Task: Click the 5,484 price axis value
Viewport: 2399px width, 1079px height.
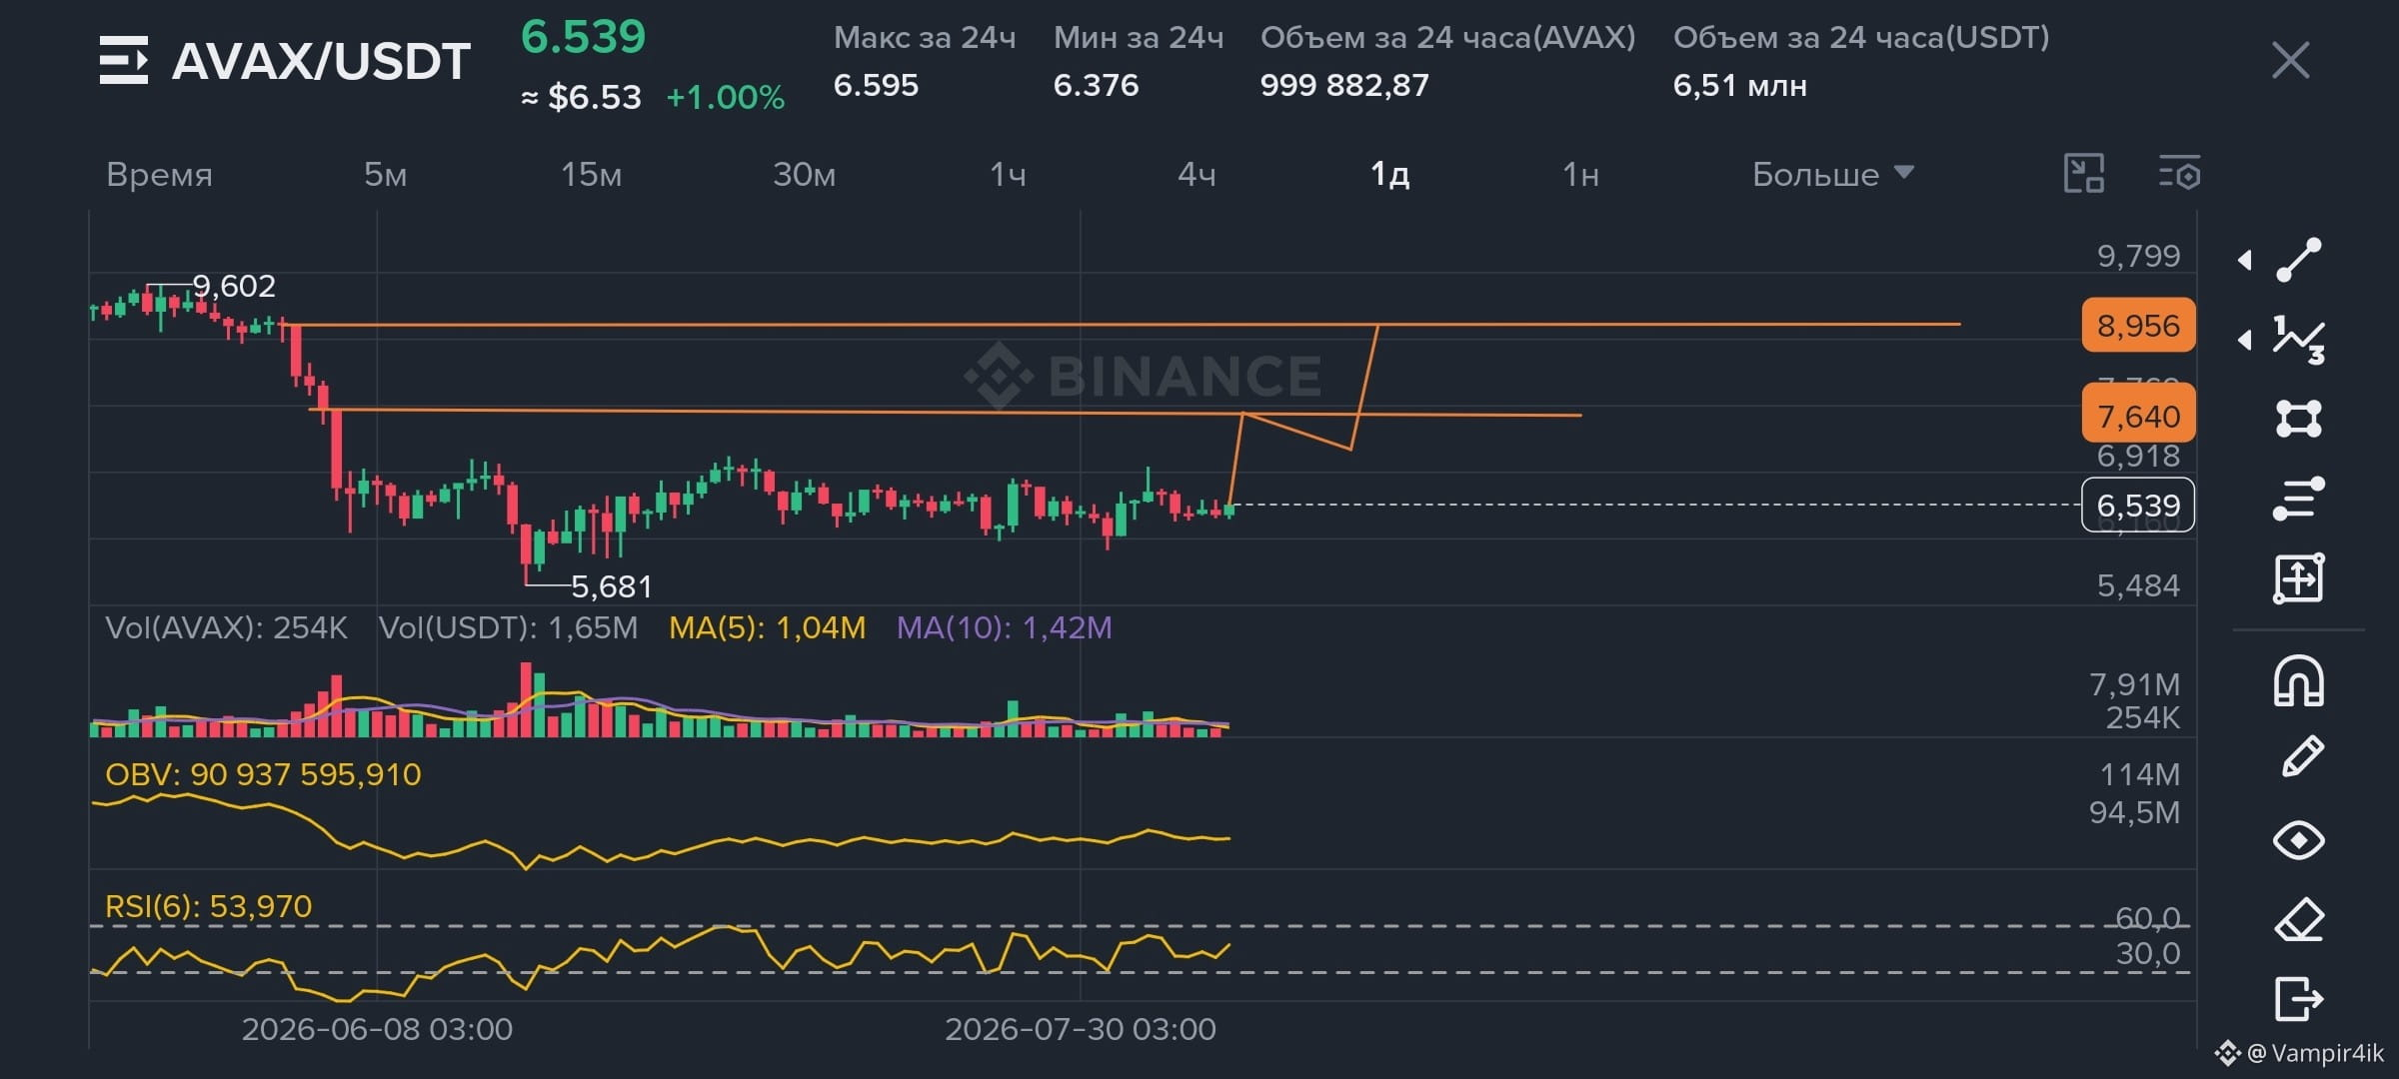Action: point(2138,585)
